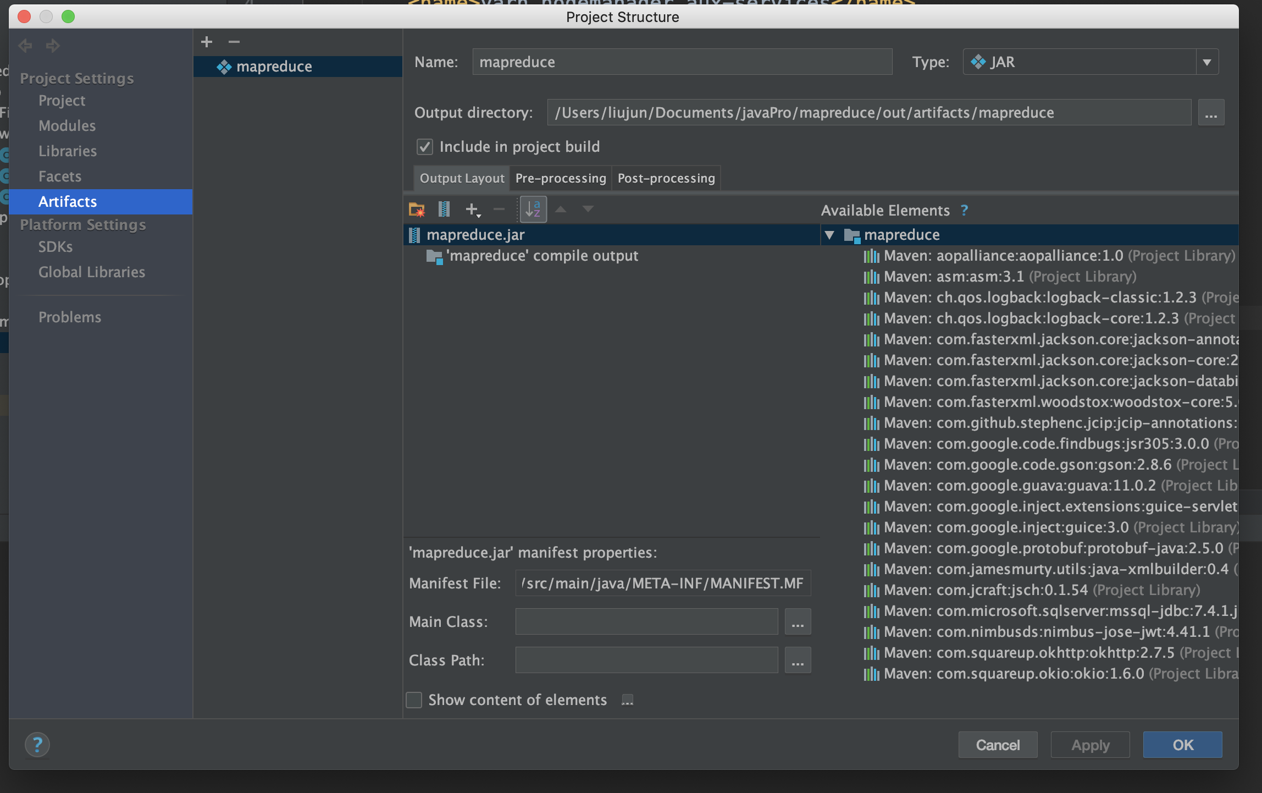Screen dimensions: 1262x793
Task: Click the Available Elements help question mark
Action: click(x=964, y=211)
